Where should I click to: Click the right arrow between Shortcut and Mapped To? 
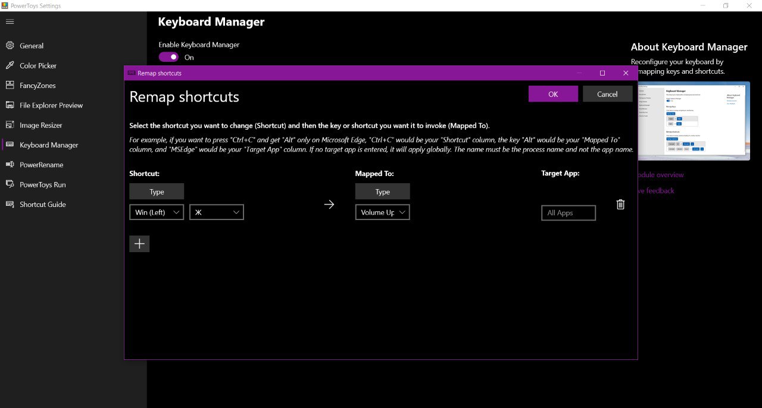(x=329, y=204)
